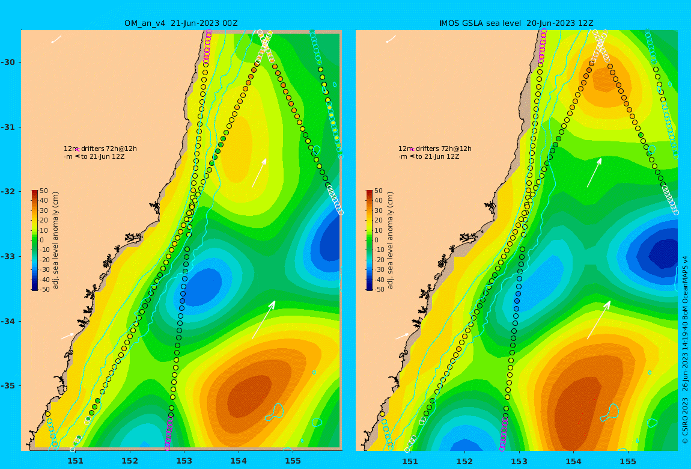This screenshot has width=691, height=469.
Task: Click the vertical copyright text "© CSIRO 2023"
Action: click(x=685, y=420)
